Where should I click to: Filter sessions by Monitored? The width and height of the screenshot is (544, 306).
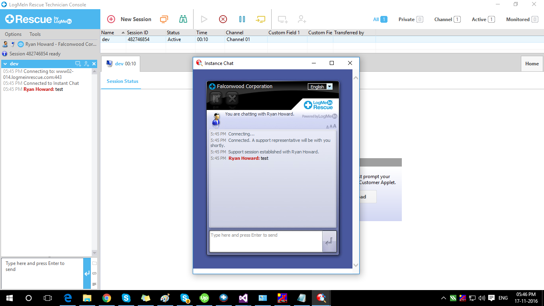(522, 19)
